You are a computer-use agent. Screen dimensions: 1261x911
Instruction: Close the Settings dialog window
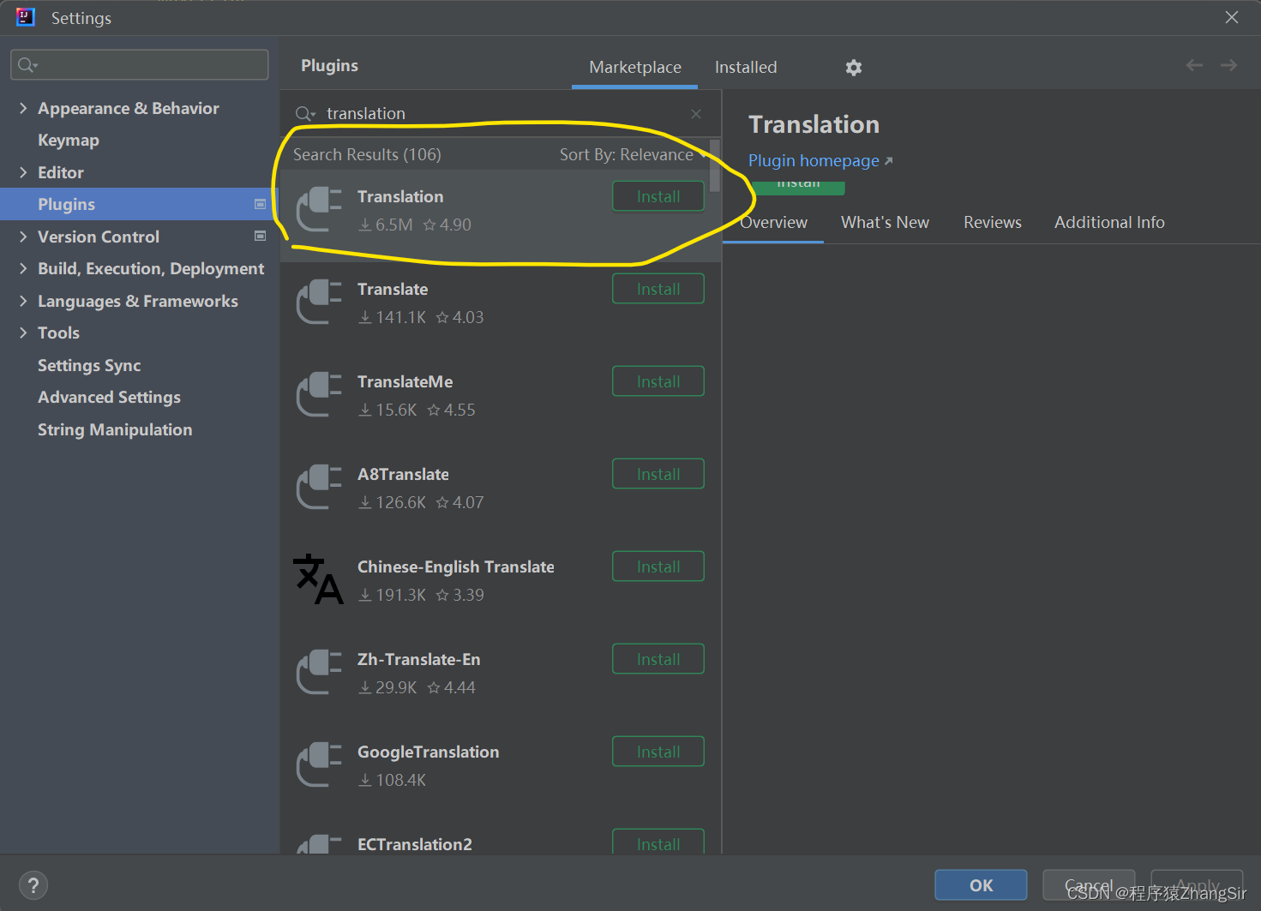click(1232, 17)
